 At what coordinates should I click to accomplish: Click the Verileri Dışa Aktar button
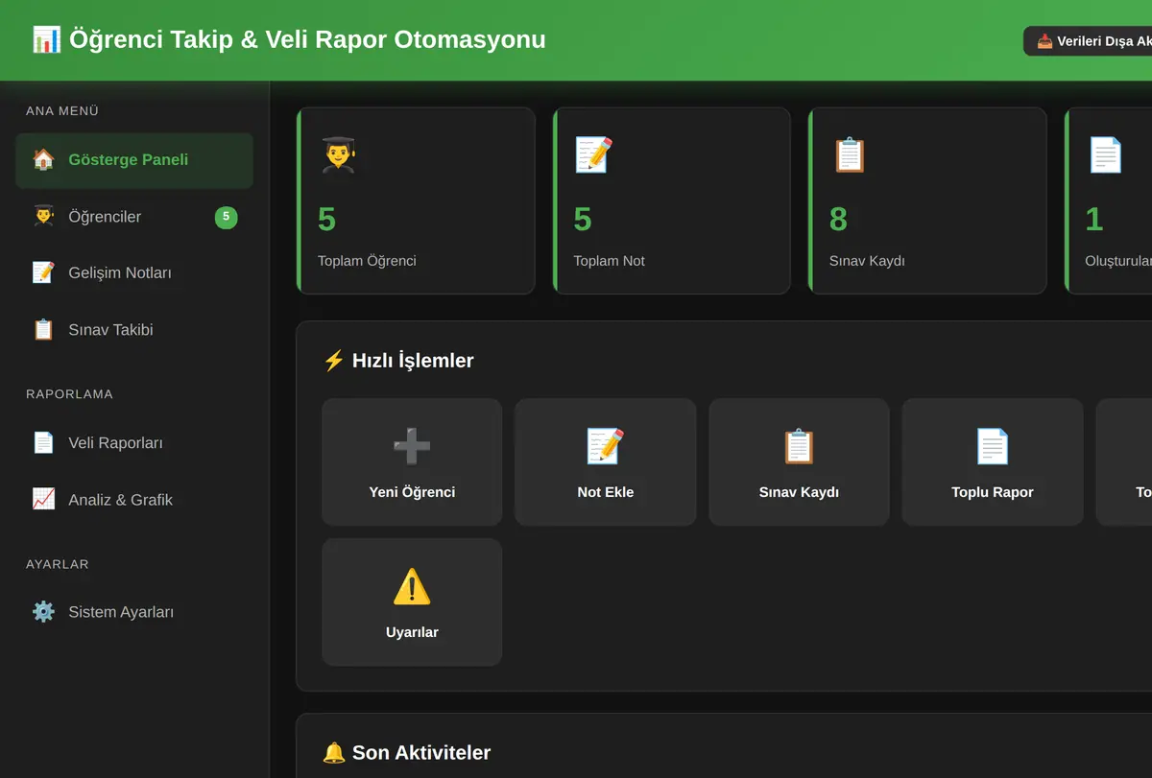[1088, 41]
